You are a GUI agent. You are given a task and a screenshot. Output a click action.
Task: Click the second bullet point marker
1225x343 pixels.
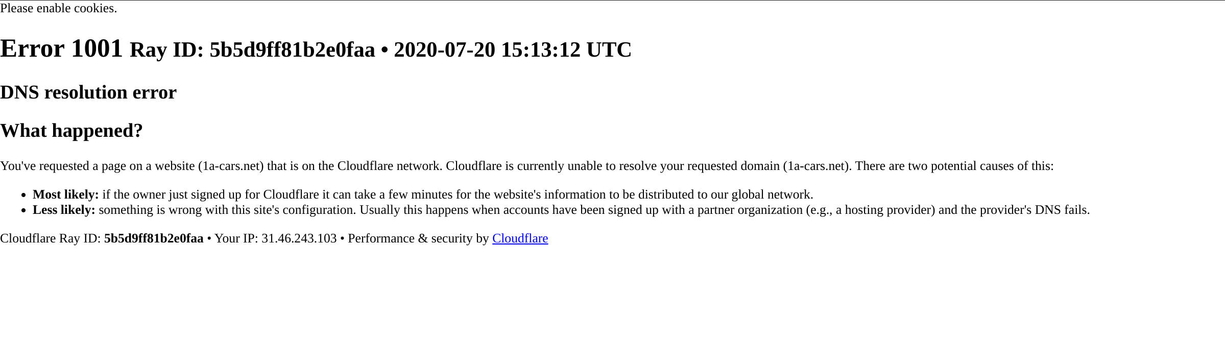tap(23, 210)
